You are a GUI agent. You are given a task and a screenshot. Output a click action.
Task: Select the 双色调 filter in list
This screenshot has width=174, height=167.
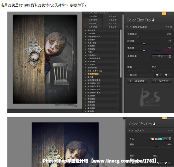pos(90,77)
